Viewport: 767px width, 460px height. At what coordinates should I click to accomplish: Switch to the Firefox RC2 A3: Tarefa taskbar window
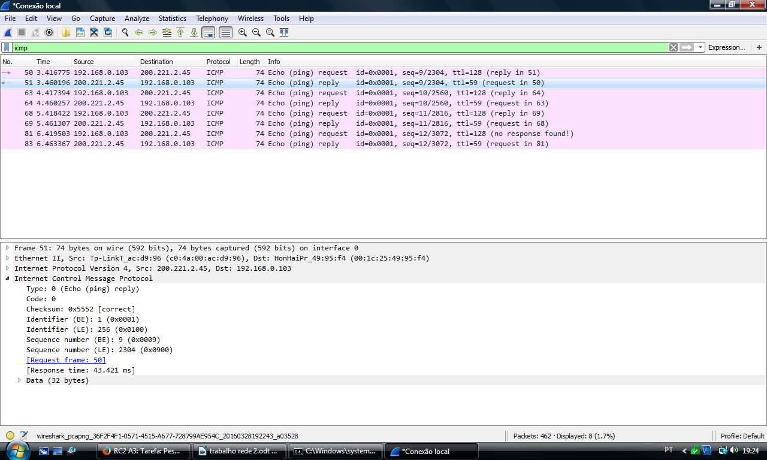144,451
